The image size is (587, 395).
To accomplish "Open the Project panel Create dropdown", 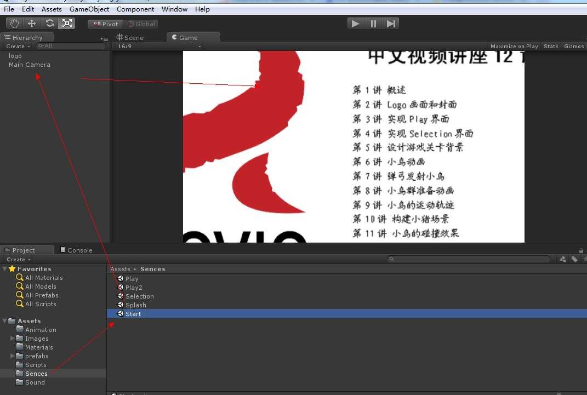I will [18, 259].
